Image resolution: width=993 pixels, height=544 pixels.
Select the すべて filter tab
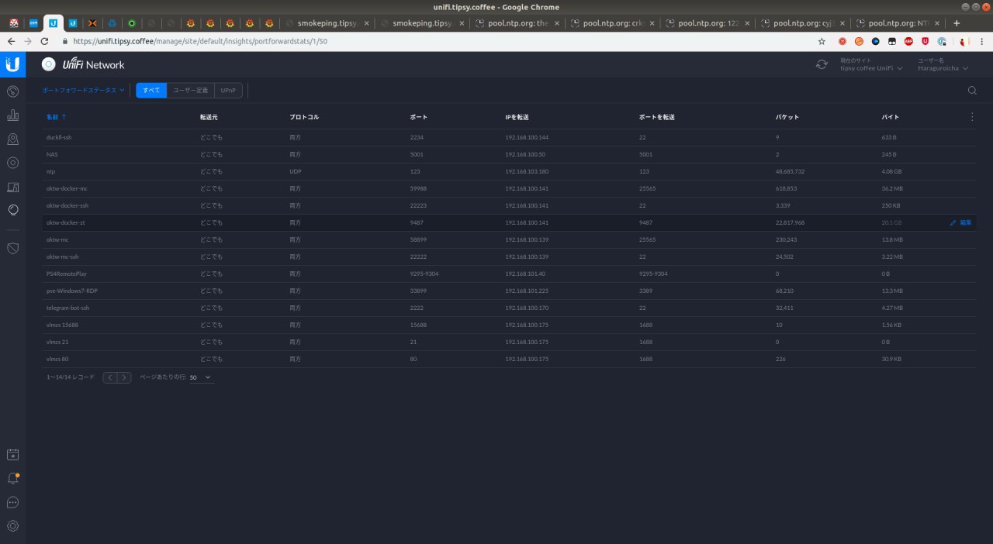(151, 91)
